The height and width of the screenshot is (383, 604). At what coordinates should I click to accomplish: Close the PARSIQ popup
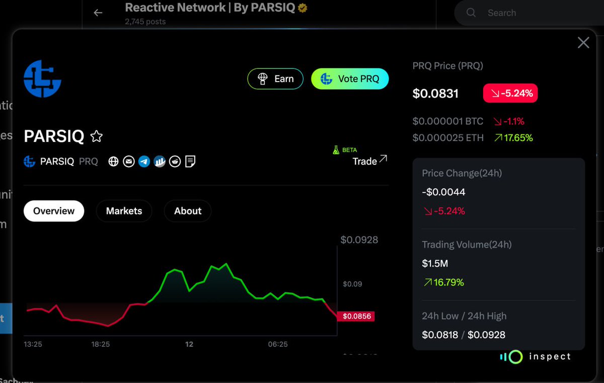coord(583,43)
